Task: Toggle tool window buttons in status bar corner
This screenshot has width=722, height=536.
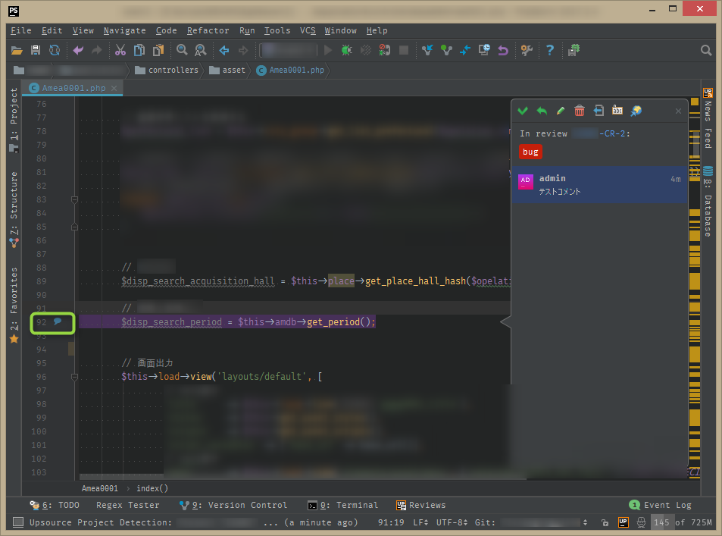Action: 18,522
